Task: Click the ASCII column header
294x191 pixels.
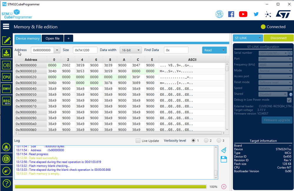Action: click(192, 59)
